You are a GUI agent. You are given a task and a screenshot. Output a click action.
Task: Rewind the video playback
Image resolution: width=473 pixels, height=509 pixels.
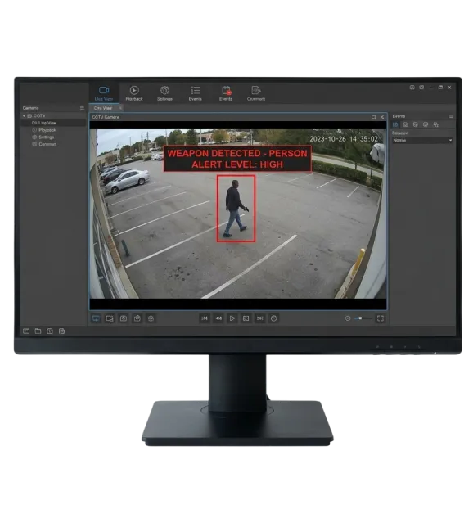[x=218, y=318]
